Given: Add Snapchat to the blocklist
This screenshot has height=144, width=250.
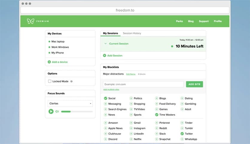Looking at the screenshot, I should coord(157,139).
